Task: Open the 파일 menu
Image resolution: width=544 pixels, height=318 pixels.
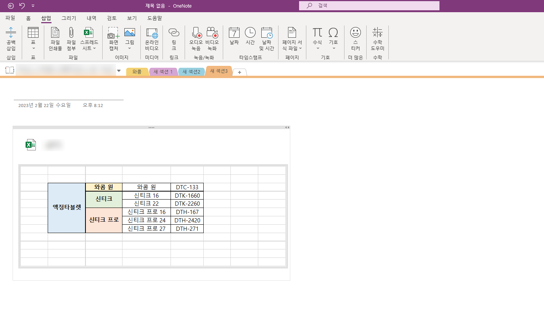Action: click(x=10, y=18)
